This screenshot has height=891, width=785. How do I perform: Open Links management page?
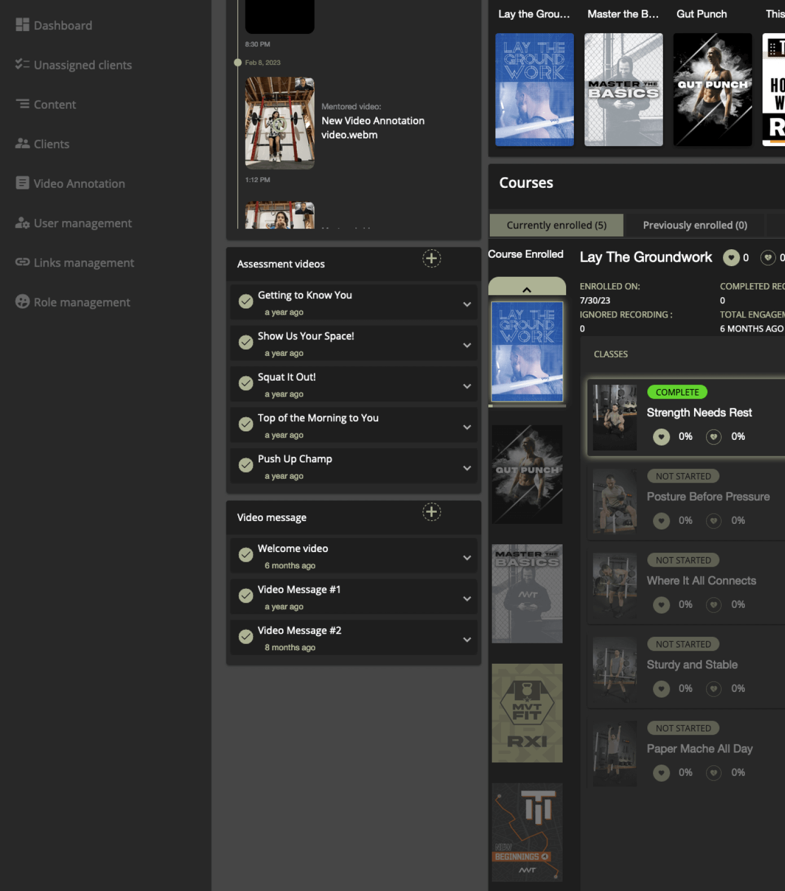[74, 263]
